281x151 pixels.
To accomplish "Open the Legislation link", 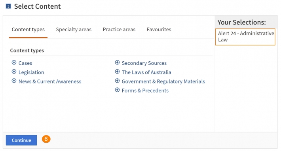I will [31, 72].
